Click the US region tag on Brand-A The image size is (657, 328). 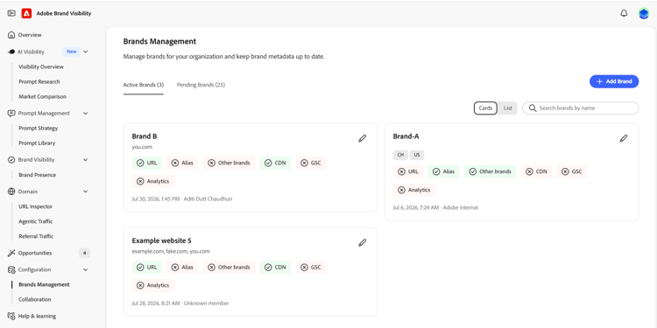(x=417, y=155)
